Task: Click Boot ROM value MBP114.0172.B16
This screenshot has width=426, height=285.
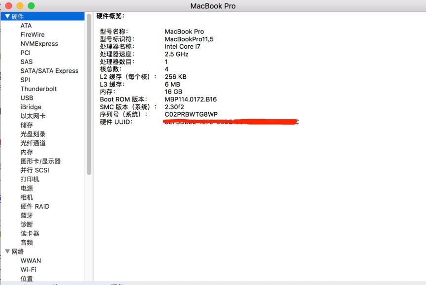Action: pos(191,99)
